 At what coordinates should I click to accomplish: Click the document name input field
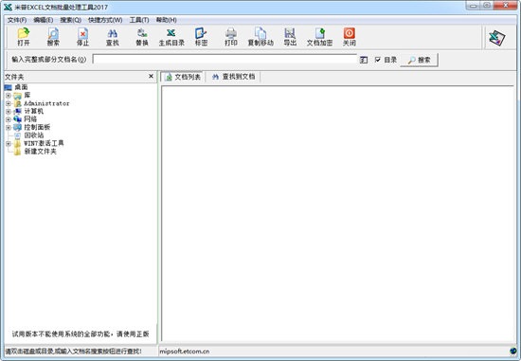(225, 60)
